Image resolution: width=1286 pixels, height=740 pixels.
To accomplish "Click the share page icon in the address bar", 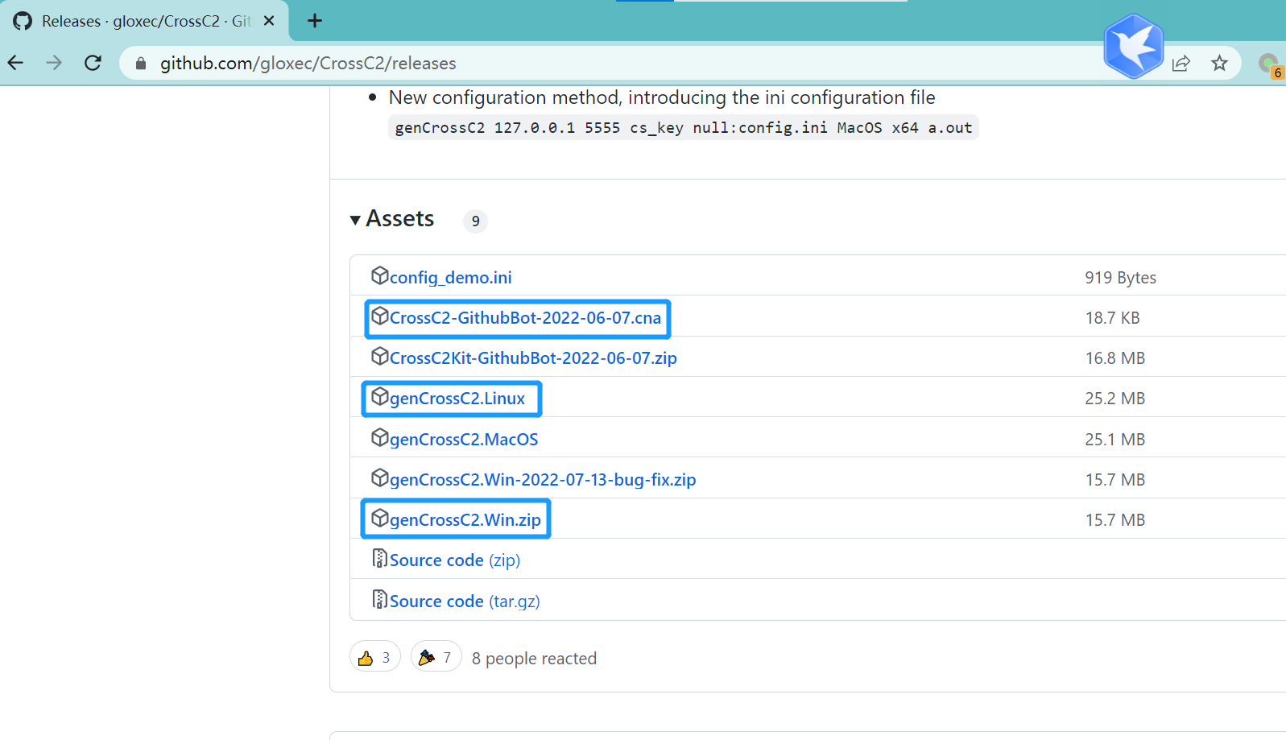I will (1181, 63).
